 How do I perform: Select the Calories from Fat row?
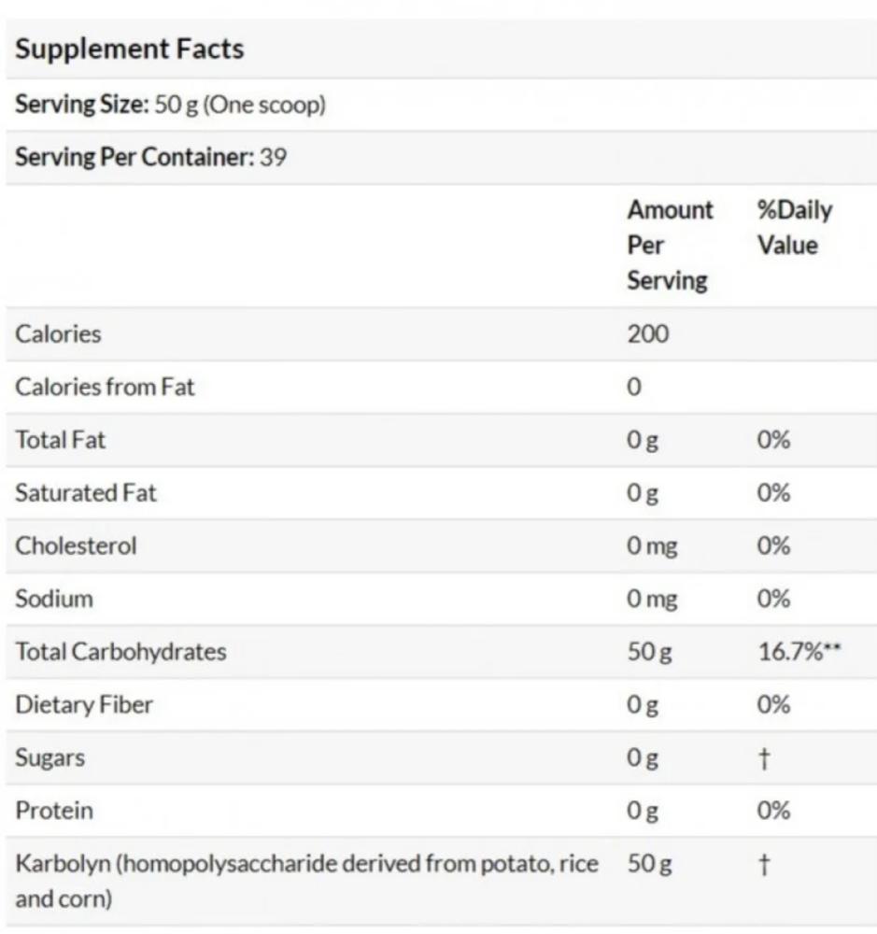coord(441,388)
